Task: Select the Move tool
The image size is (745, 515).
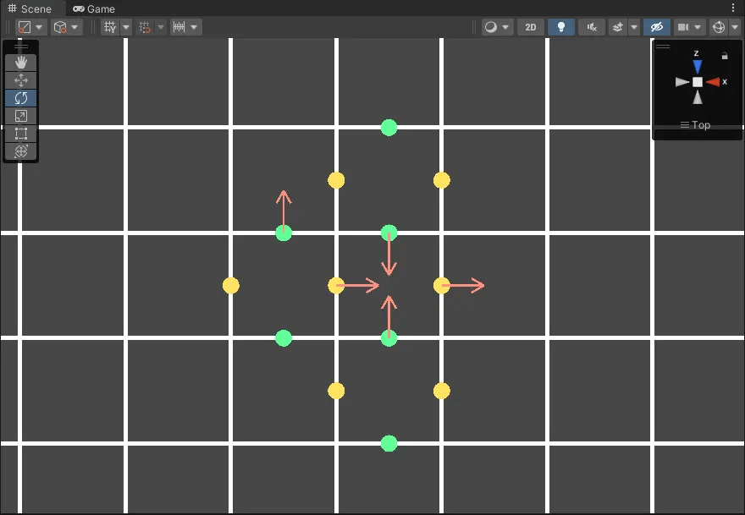Action: point(21,80)
